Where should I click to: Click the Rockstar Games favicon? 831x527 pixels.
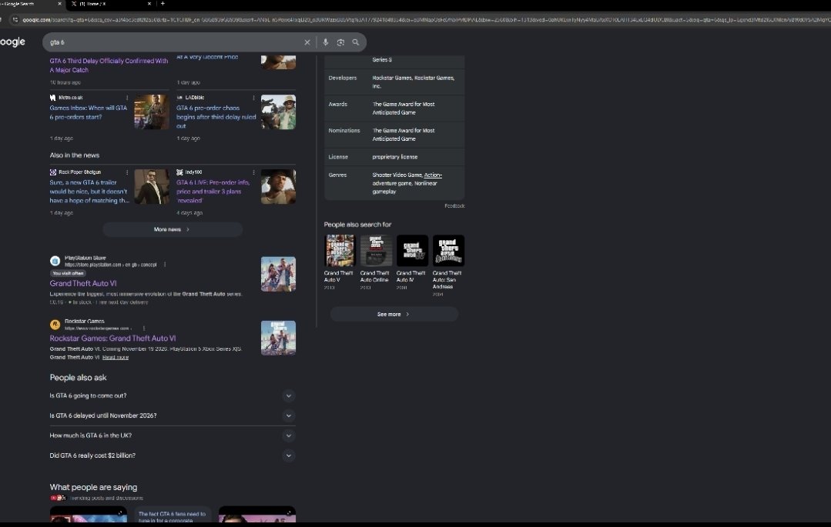[x=55, y=324]
